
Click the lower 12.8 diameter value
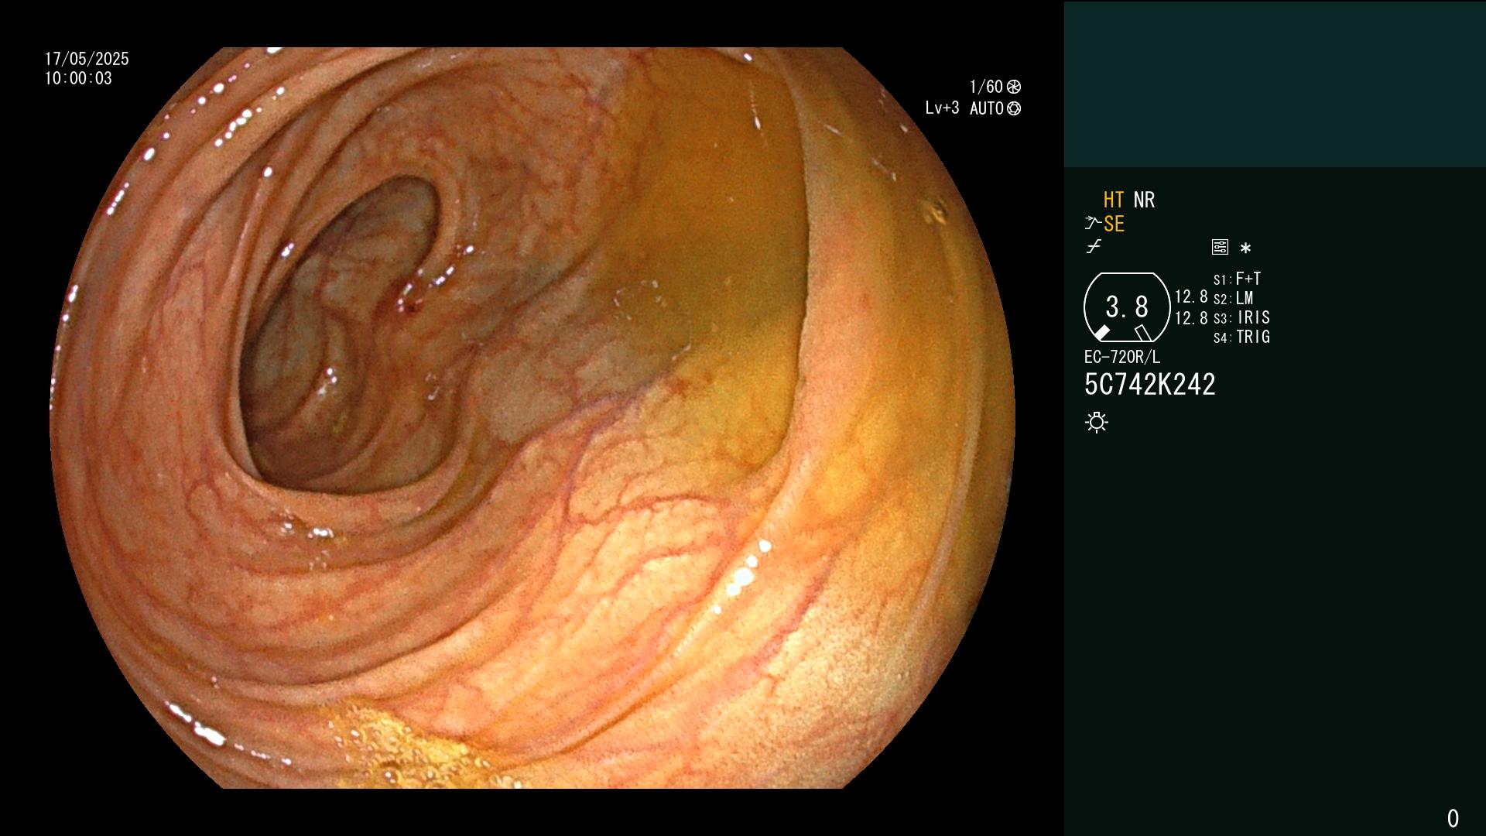pyautogui.click(x=1191, y=318)
